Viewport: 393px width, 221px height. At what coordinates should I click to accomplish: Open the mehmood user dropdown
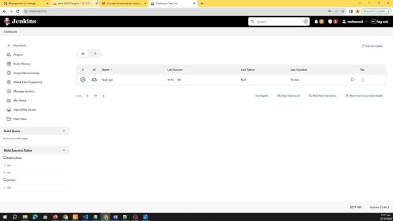tap(355, 21)
